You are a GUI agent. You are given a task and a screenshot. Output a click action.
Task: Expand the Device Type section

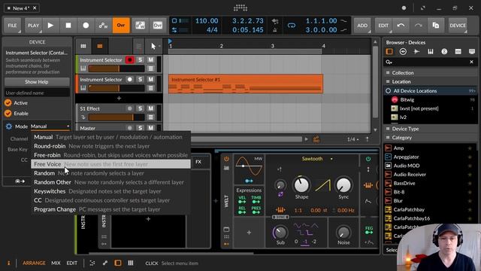[431, 129]
